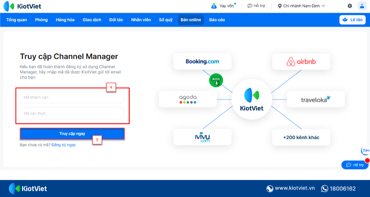
Task: Open the Zalo chat floating icon
Action: point(365,151)
